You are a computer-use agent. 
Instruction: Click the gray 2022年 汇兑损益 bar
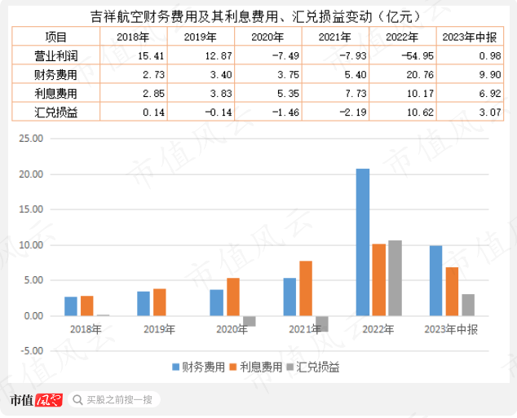coord(395,279)
